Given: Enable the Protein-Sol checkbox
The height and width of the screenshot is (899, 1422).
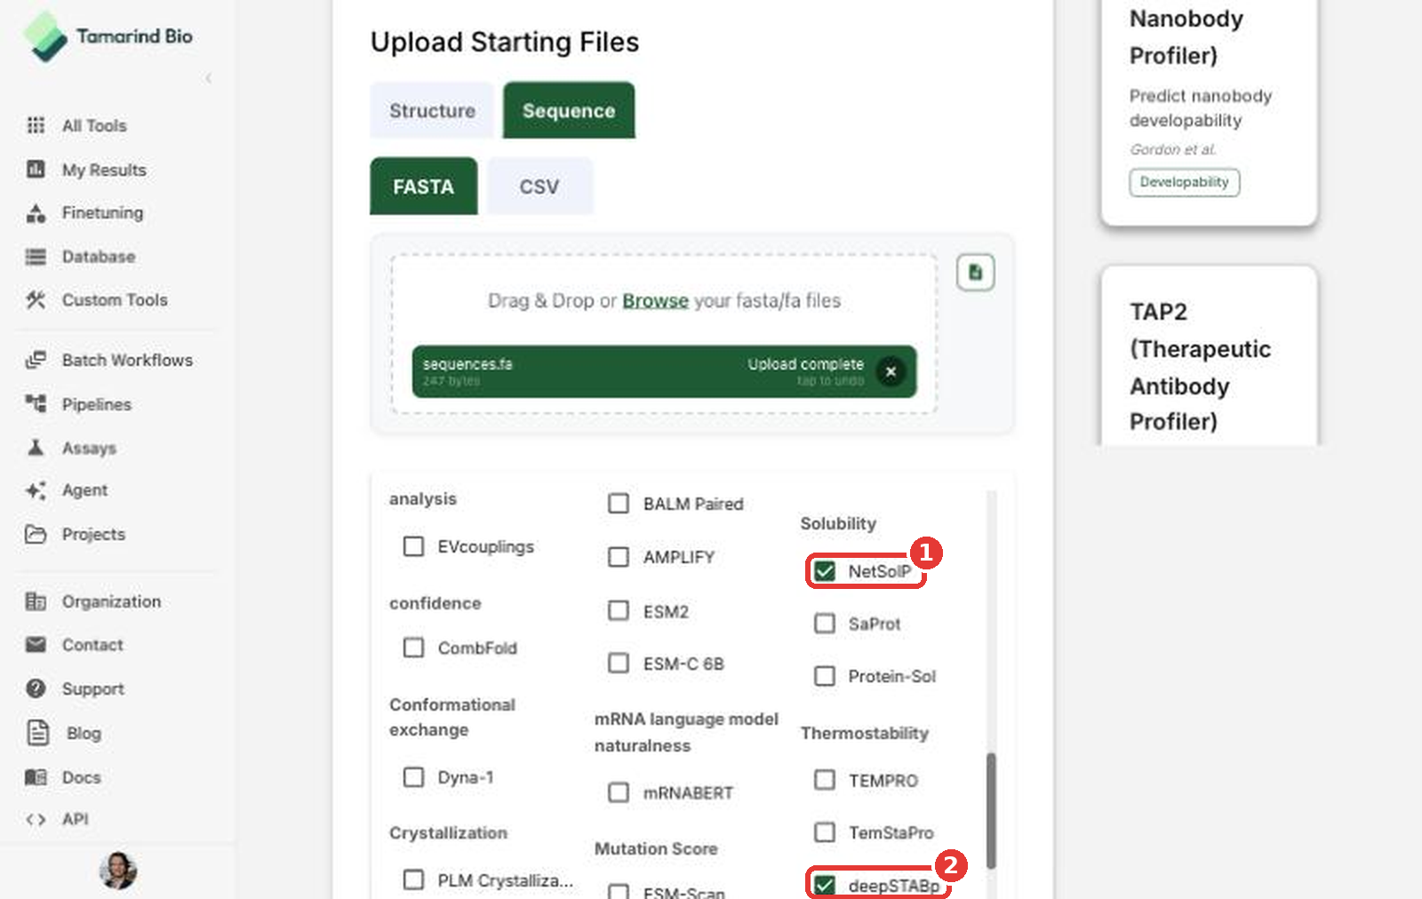Looking at the screenshot, I should (x=825, y=676).
